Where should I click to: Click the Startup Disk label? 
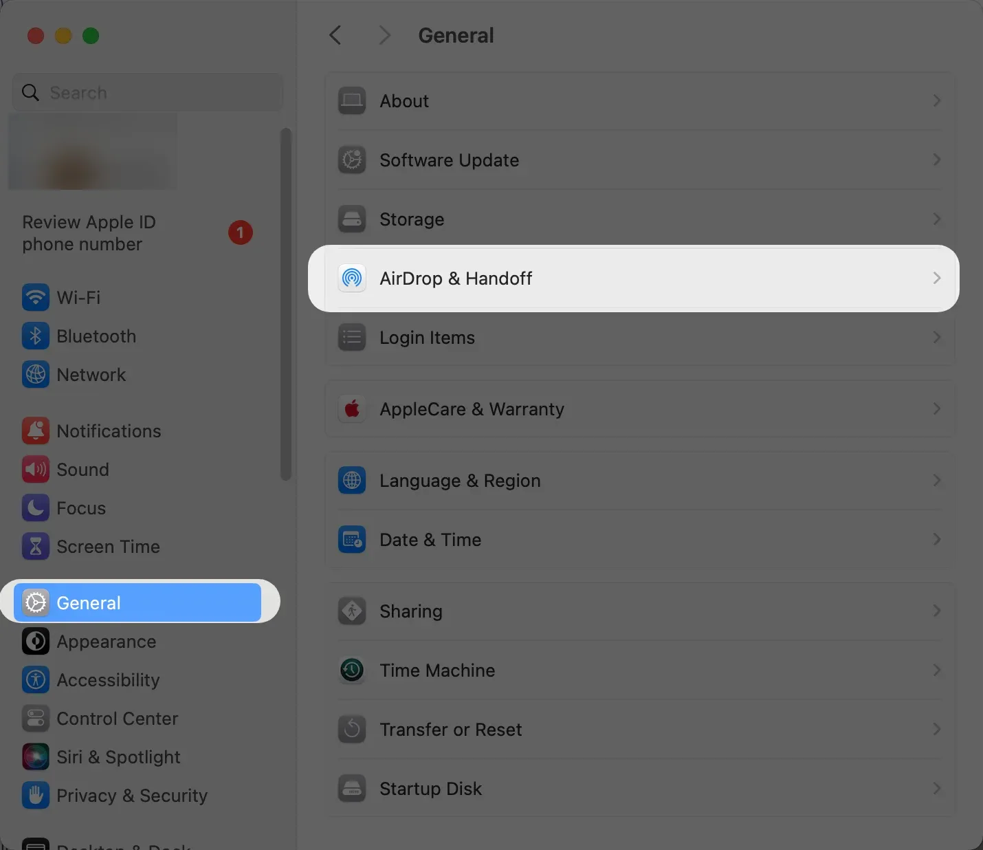pos(430,789)
